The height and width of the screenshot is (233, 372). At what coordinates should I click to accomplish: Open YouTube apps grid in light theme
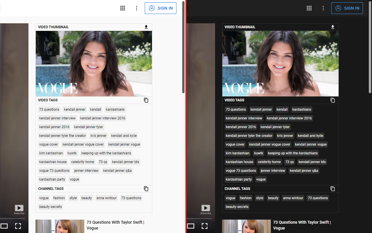(123, 8)
